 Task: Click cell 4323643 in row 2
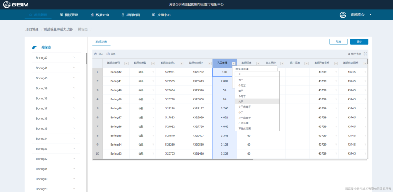(198, 81)
